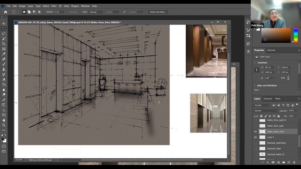The width and height of the screenshot is (301, 169).
Task: Select the Rectangle shape tool
Action: [x=4, y=115]
